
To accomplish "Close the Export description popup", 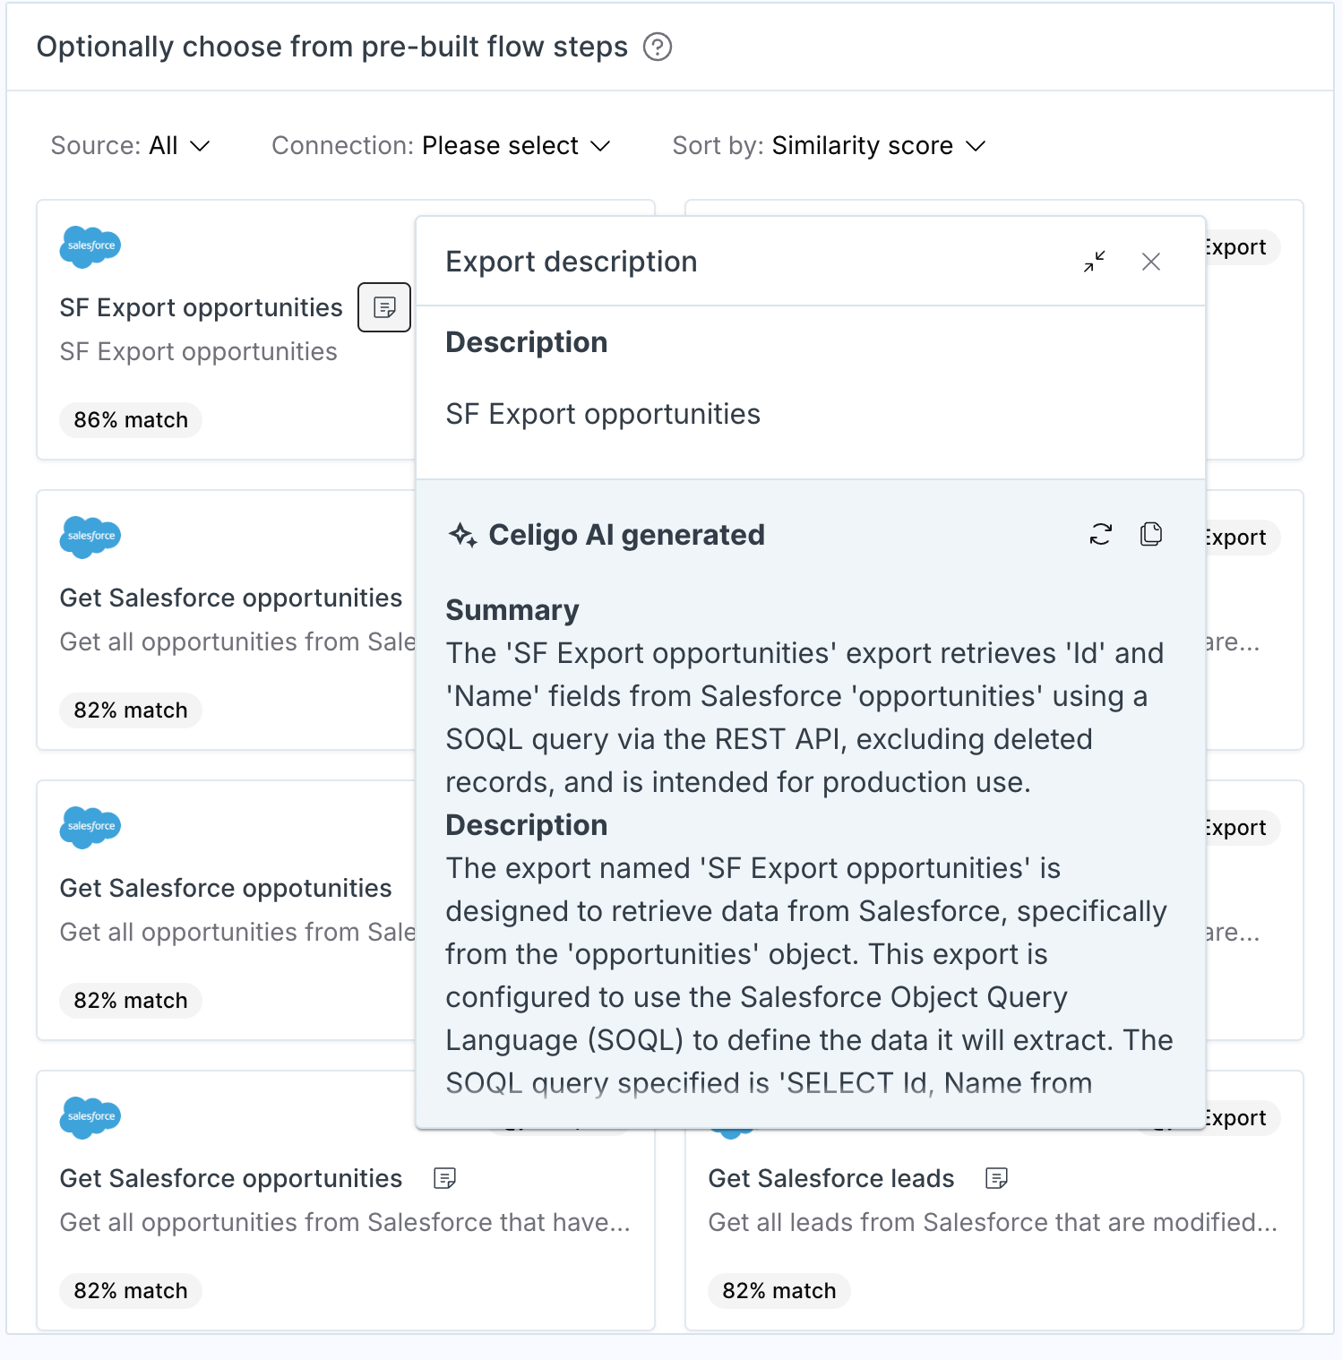I will 1151,262.
